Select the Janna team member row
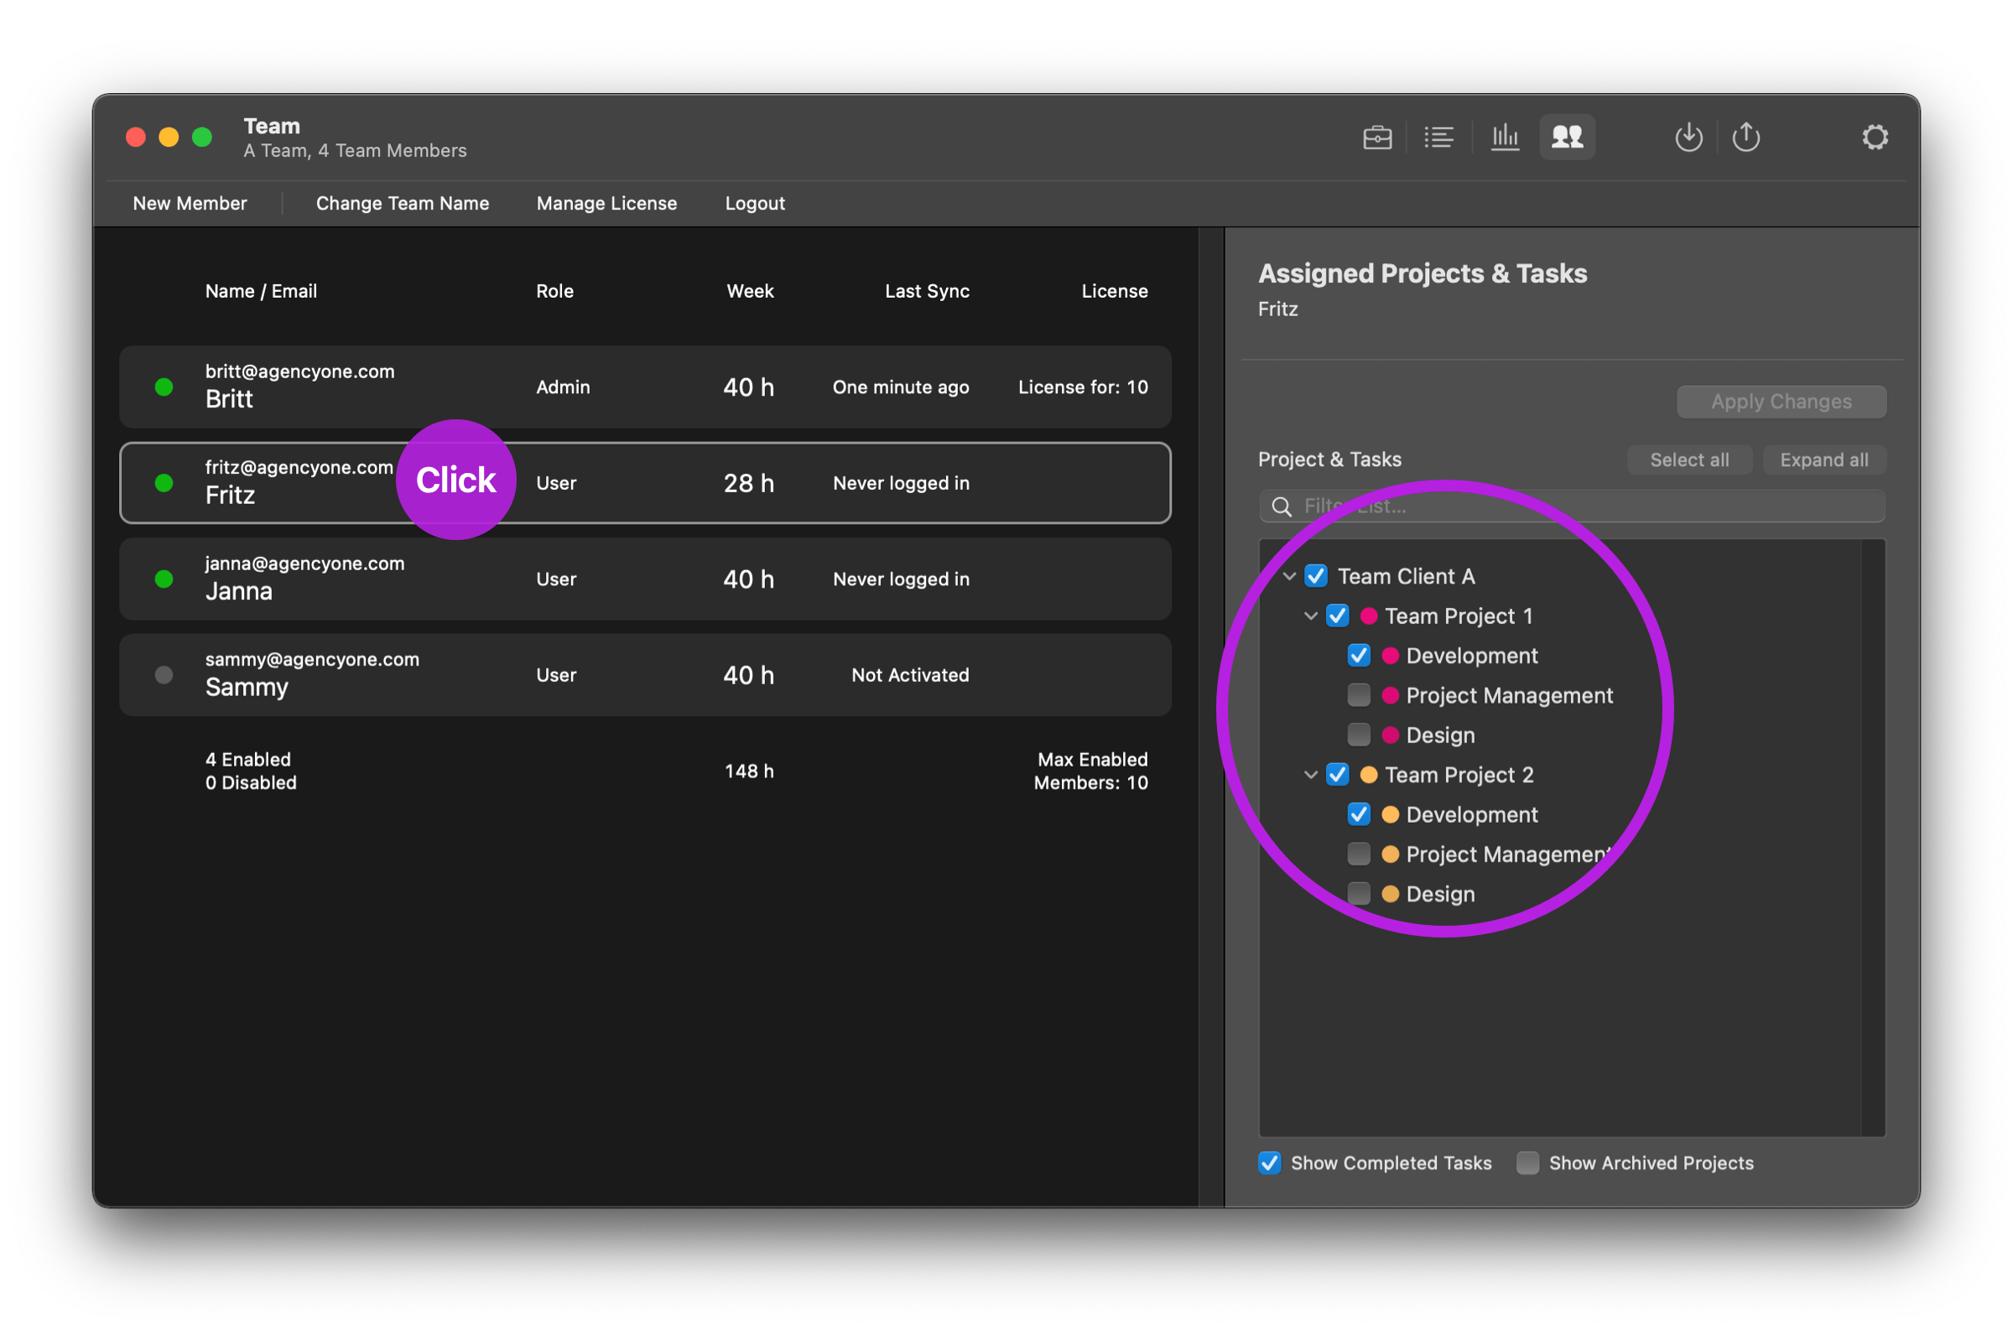The width and height of the screenshot is (2013, 1330). pos(646,579)
